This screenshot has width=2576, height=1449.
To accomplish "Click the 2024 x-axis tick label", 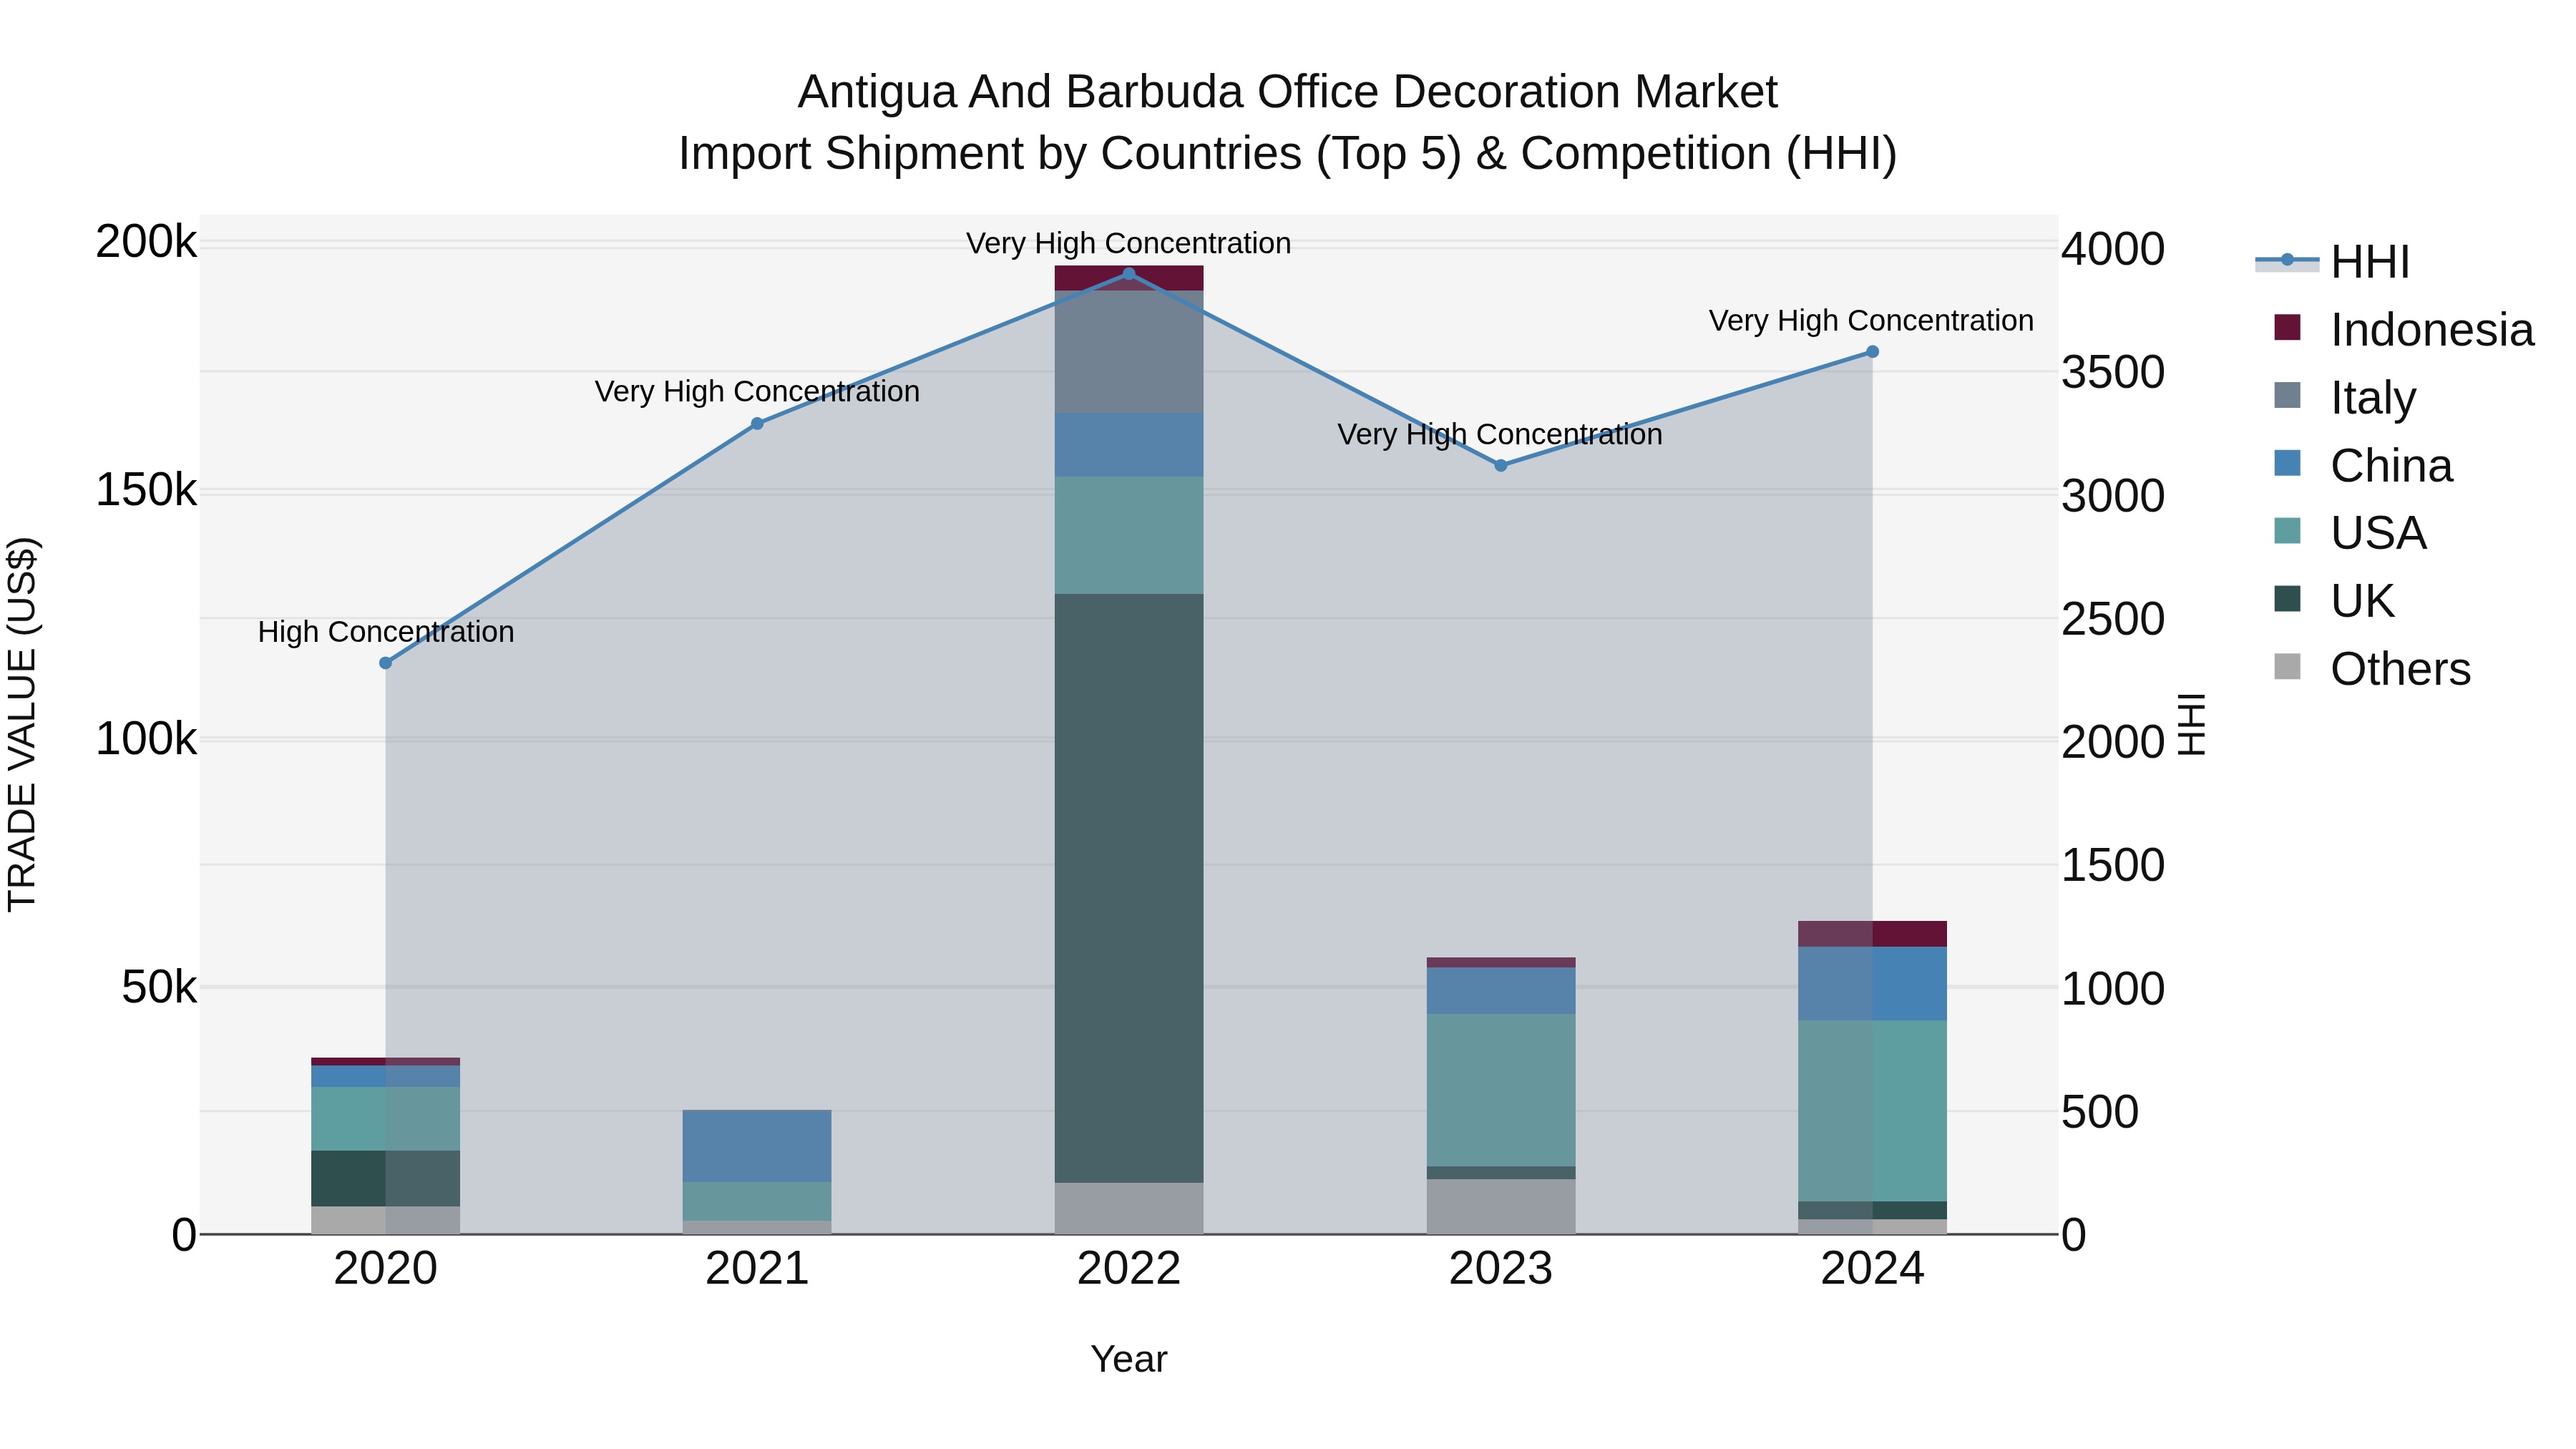I will (1873, 1269).
